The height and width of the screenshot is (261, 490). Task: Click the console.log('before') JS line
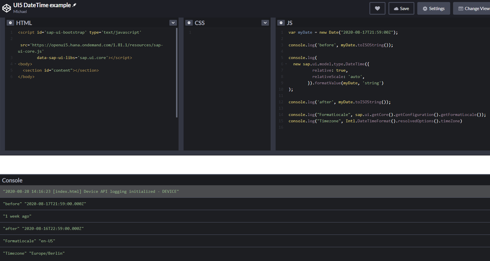coord(341,45)
